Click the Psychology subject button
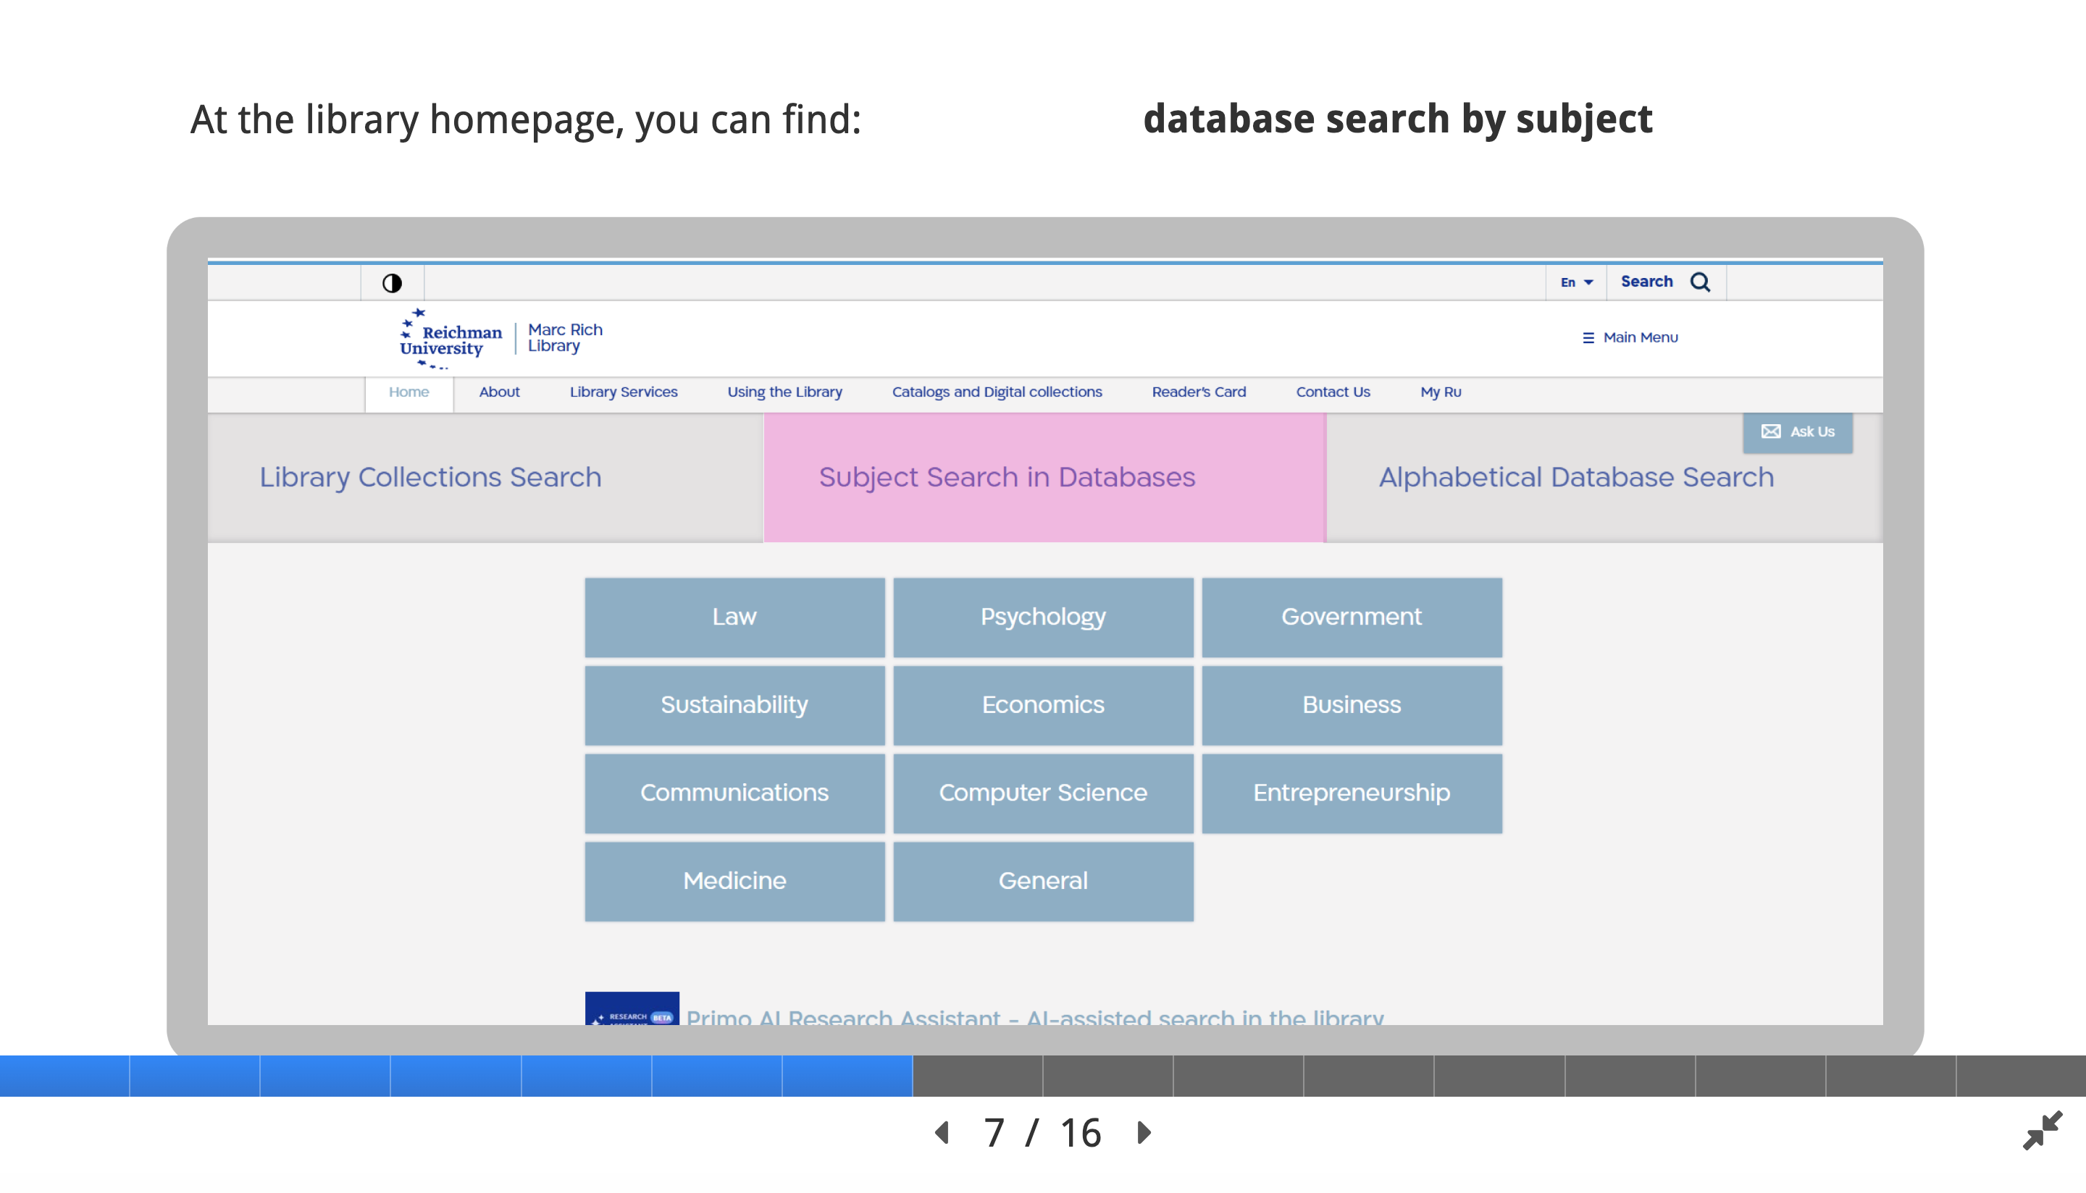 [1042, 617]
